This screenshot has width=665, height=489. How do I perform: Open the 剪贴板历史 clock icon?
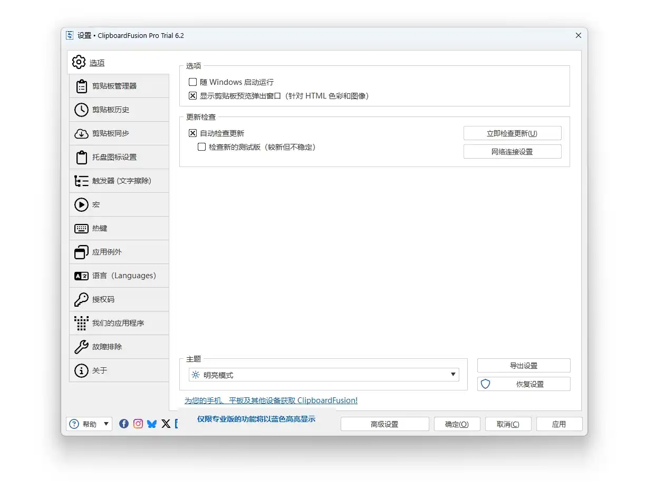81,110
